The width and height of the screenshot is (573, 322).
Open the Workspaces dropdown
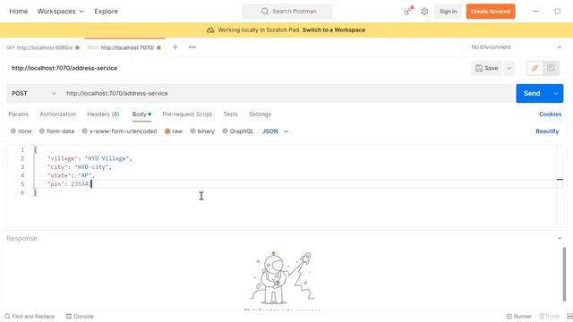point(60,12)
